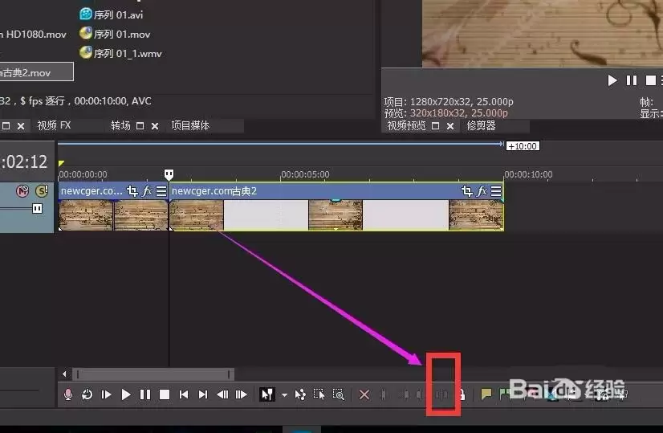
Task: Activate the zoom edit tool
Action: [338, 394]
